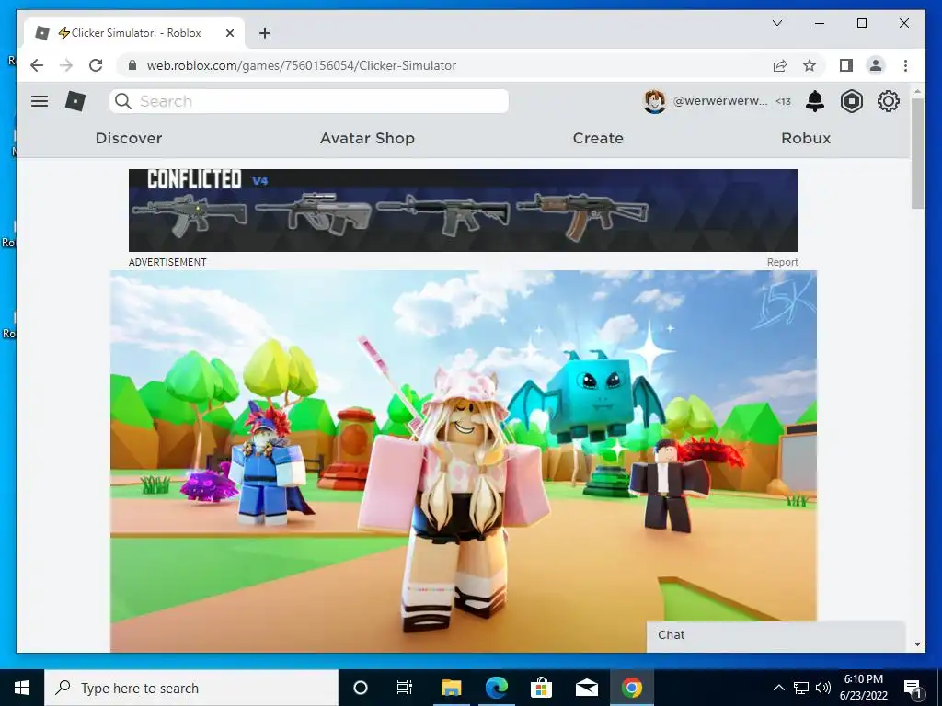
Task: Click the user avatar headshot
Action: (x=654, y=101)
